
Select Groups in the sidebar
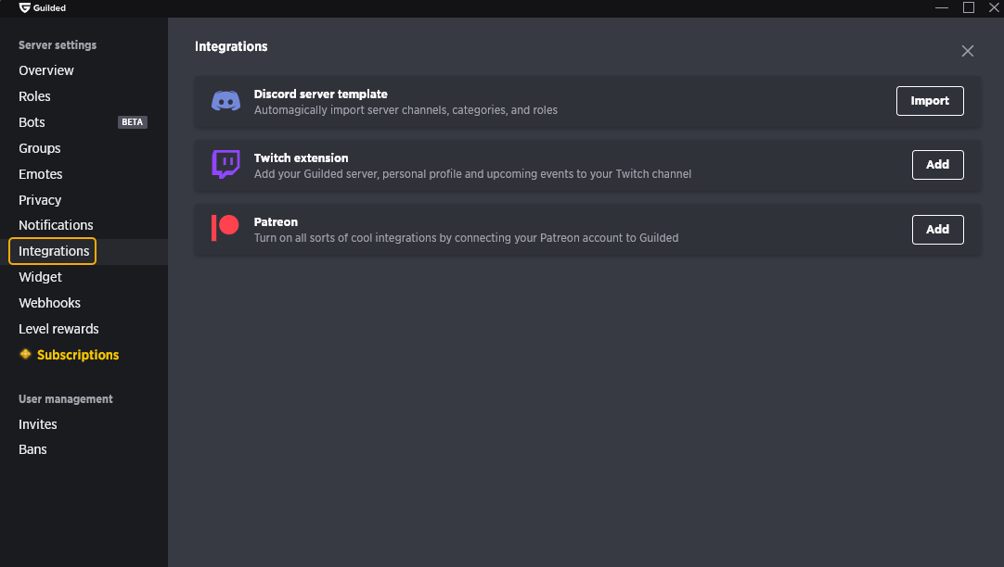(x=40, y=148)
